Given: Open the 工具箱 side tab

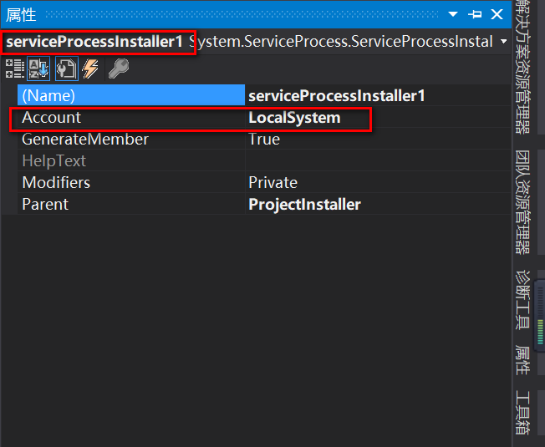Looking at the screenshot, I should 522,413.
